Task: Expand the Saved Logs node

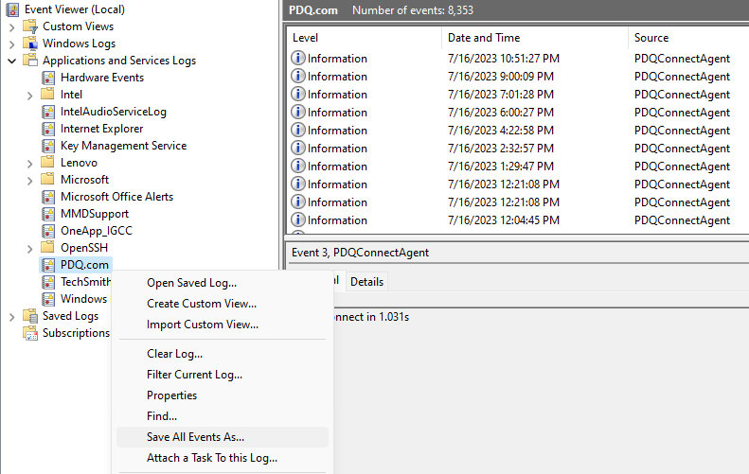Action: point(12,317)
